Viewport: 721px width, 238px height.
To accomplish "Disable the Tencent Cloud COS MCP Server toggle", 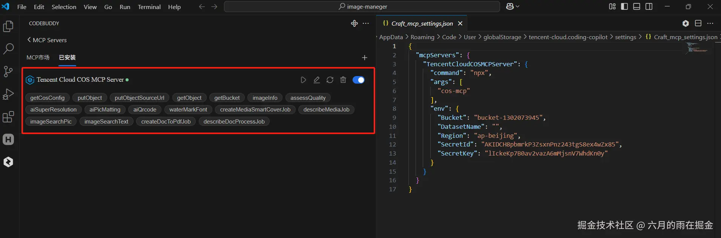I will [x=359, y=80].
